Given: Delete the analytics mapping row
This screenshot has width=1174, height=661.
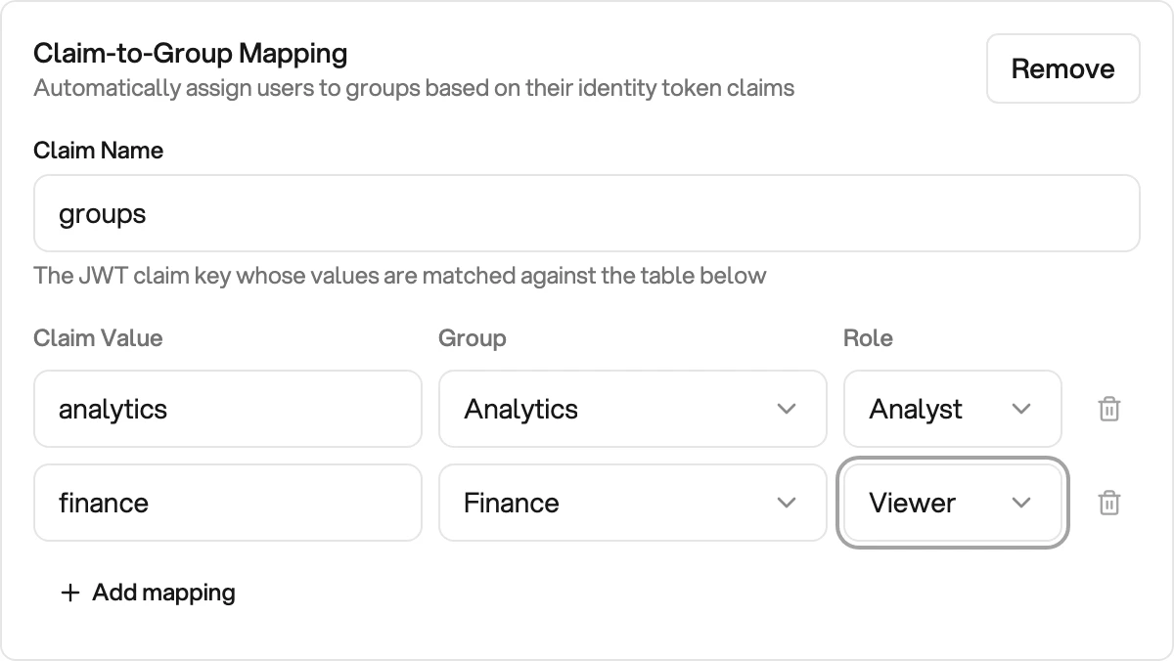Looking at the screenshot, I should coord(1108,409).
